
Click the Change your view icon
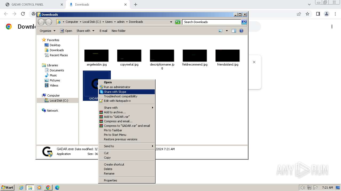(x=220, y=31)
